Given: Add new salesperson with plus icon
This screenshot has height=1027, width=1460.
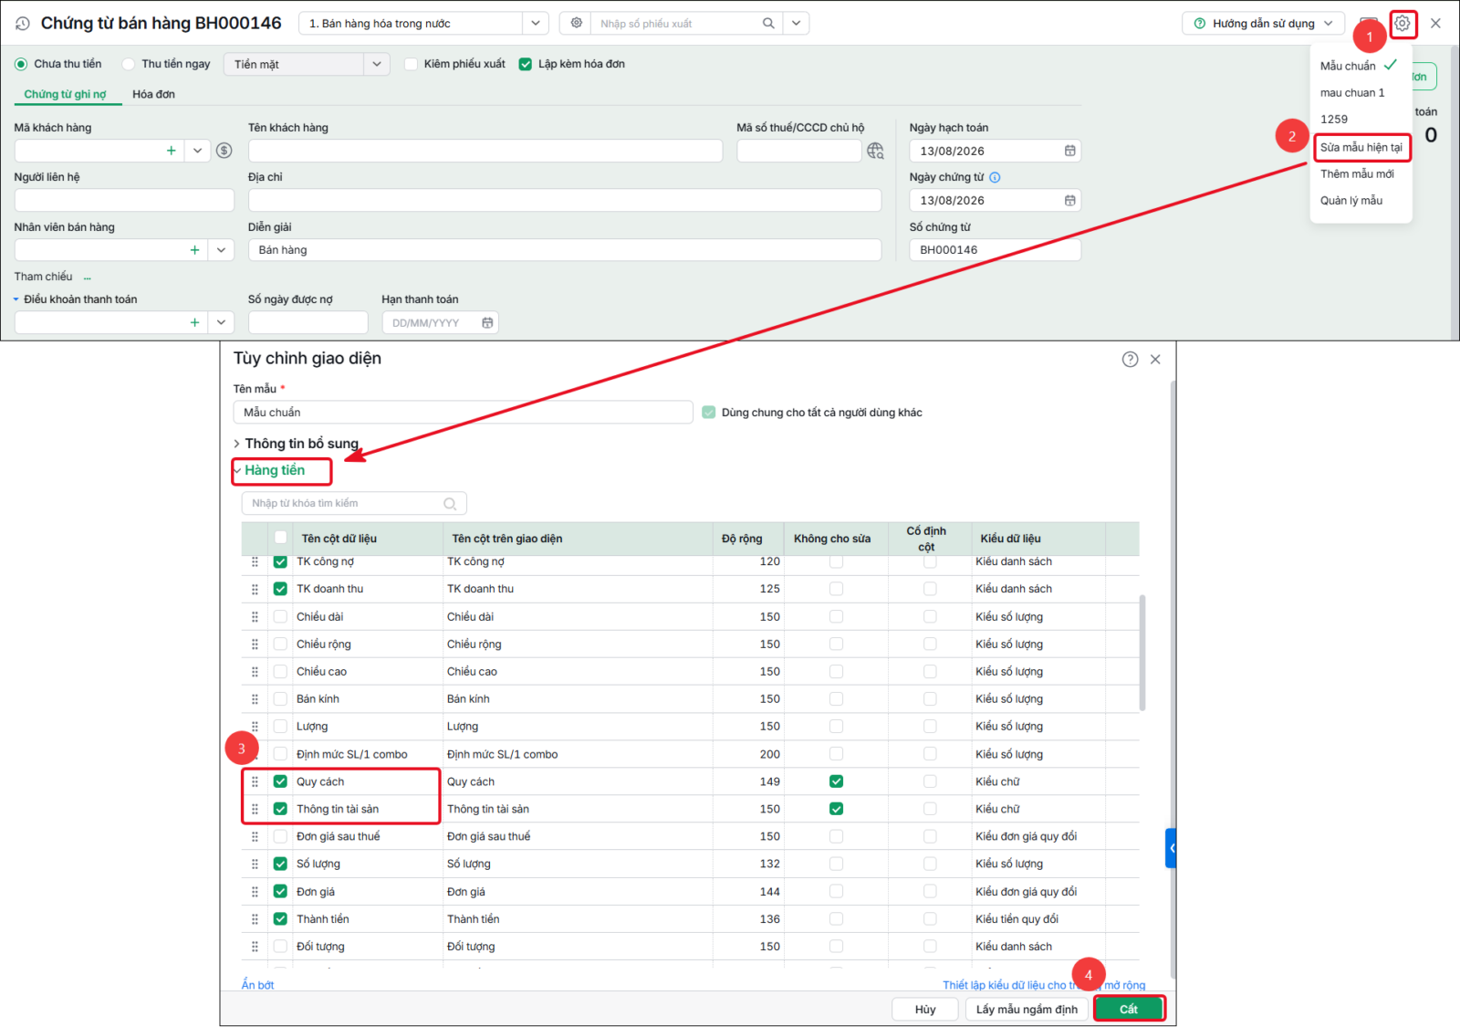Looking at the screenshot, I should coord(194,249).
